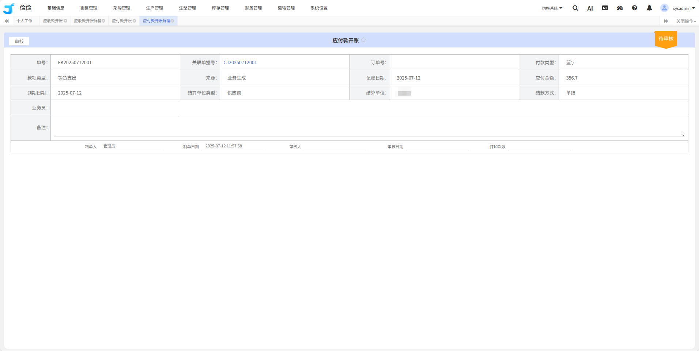Image resolution: width=699 pixels, height=351 pixels.
Task: Open help via question mark icon
Action: (x=635, y=8)
